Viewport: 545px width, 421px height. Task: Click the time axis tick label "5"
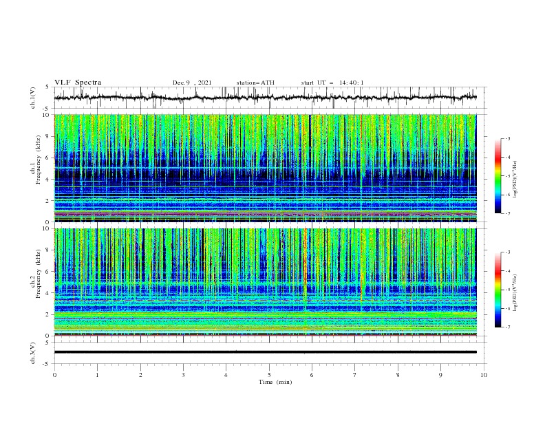click(x=269, y=375)
